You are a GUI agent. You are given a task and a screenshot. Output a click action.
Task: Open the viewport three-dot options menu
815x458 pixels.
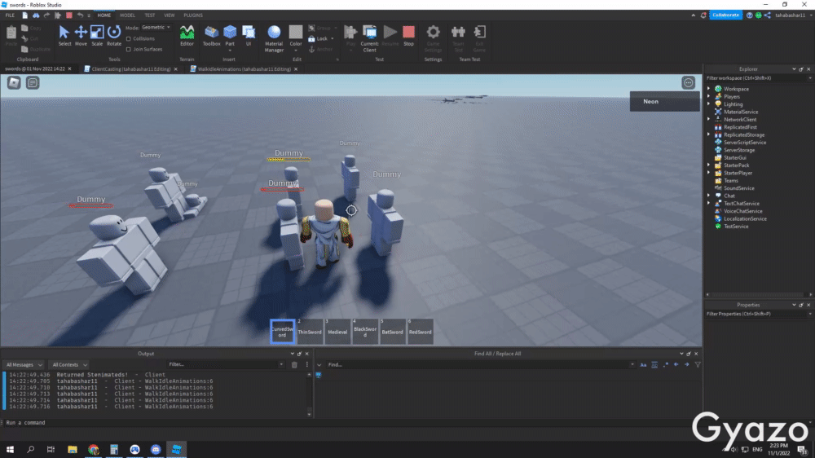tap(688, 82)
